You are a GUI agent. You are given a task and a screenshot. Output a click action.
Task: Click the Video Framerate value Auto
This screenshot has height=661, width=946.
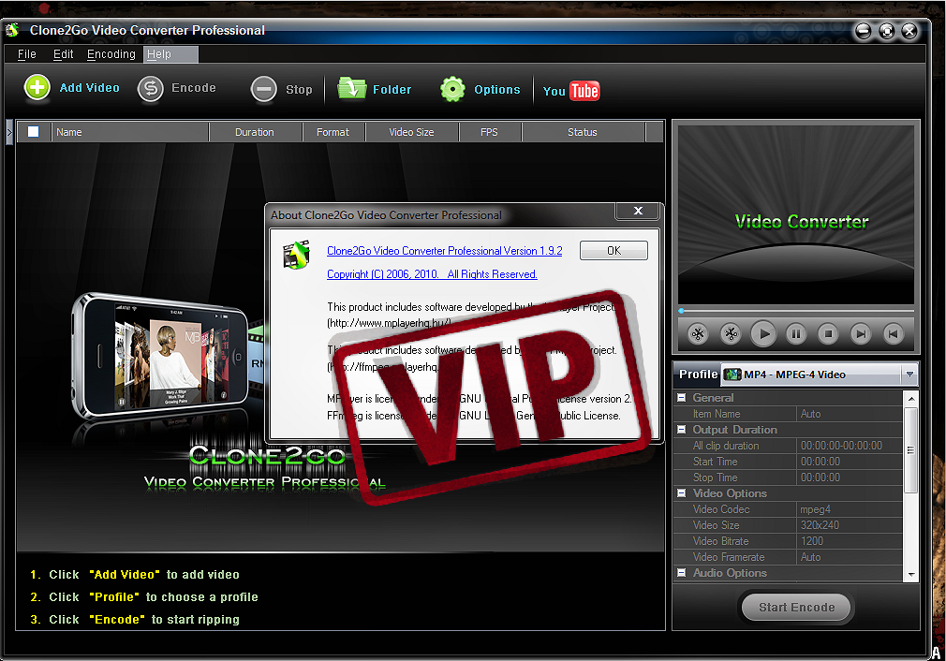[850, 557]
